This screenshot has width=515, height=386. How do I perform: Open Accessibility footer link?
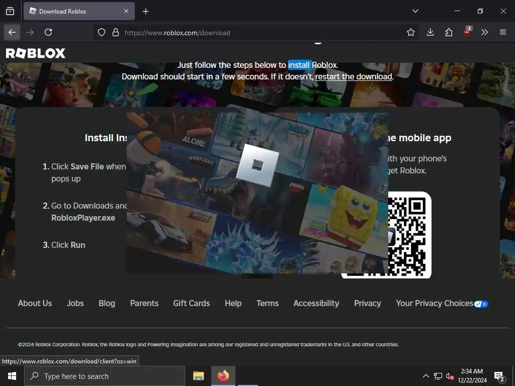click(x=316, y=303)
